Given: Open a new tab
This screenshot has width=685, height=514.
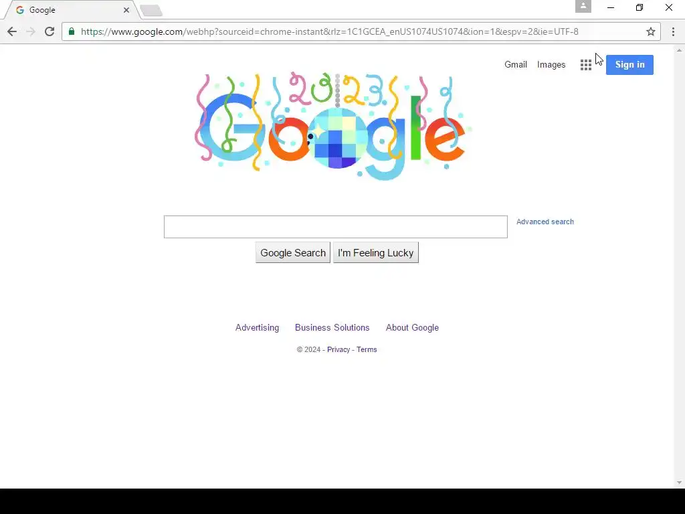Looking at the screenshot, I should point(151,11).
